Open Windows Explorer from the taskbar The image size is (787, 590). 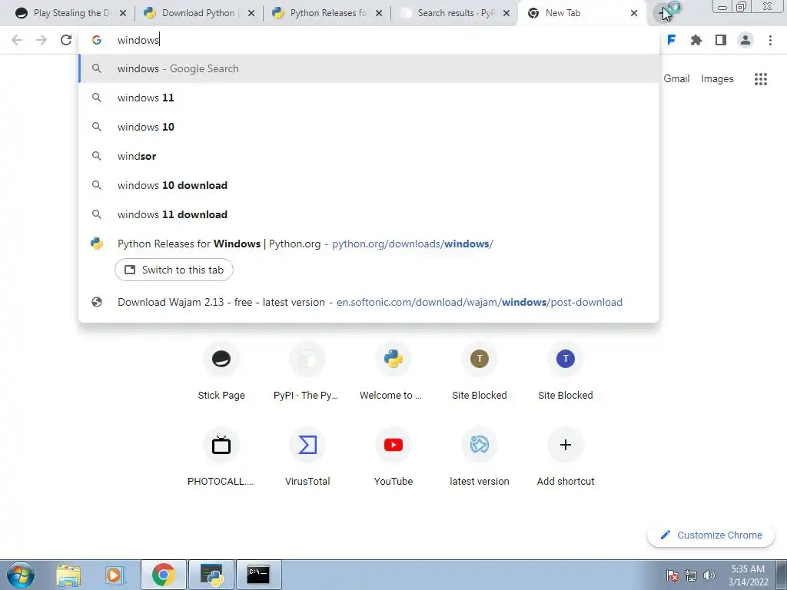click(x=68, y=575)
